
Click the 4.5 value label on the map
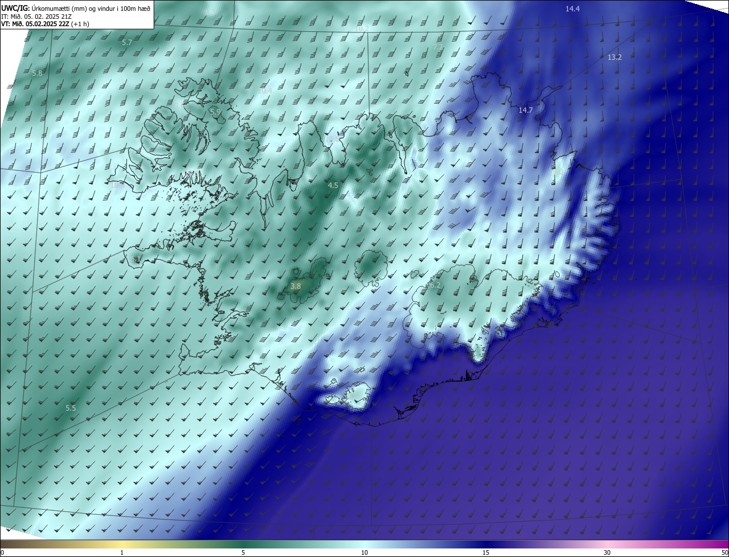pyautogui.click(x=333, y=185)
